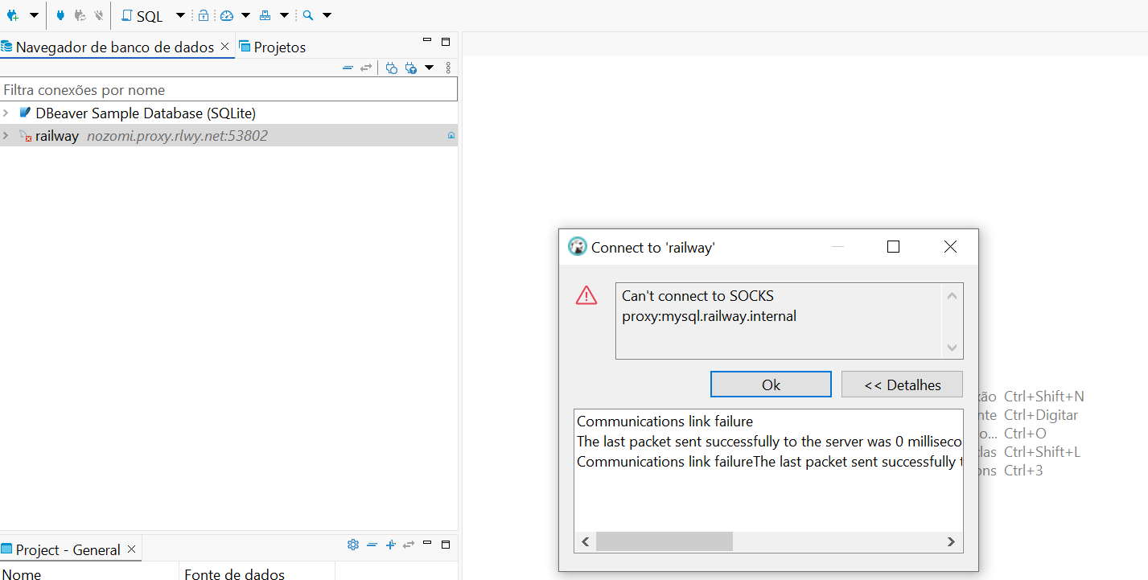Open navigator filter dropdown arrow
Viewport: 1148px width, 580px height.
[429, 68]
